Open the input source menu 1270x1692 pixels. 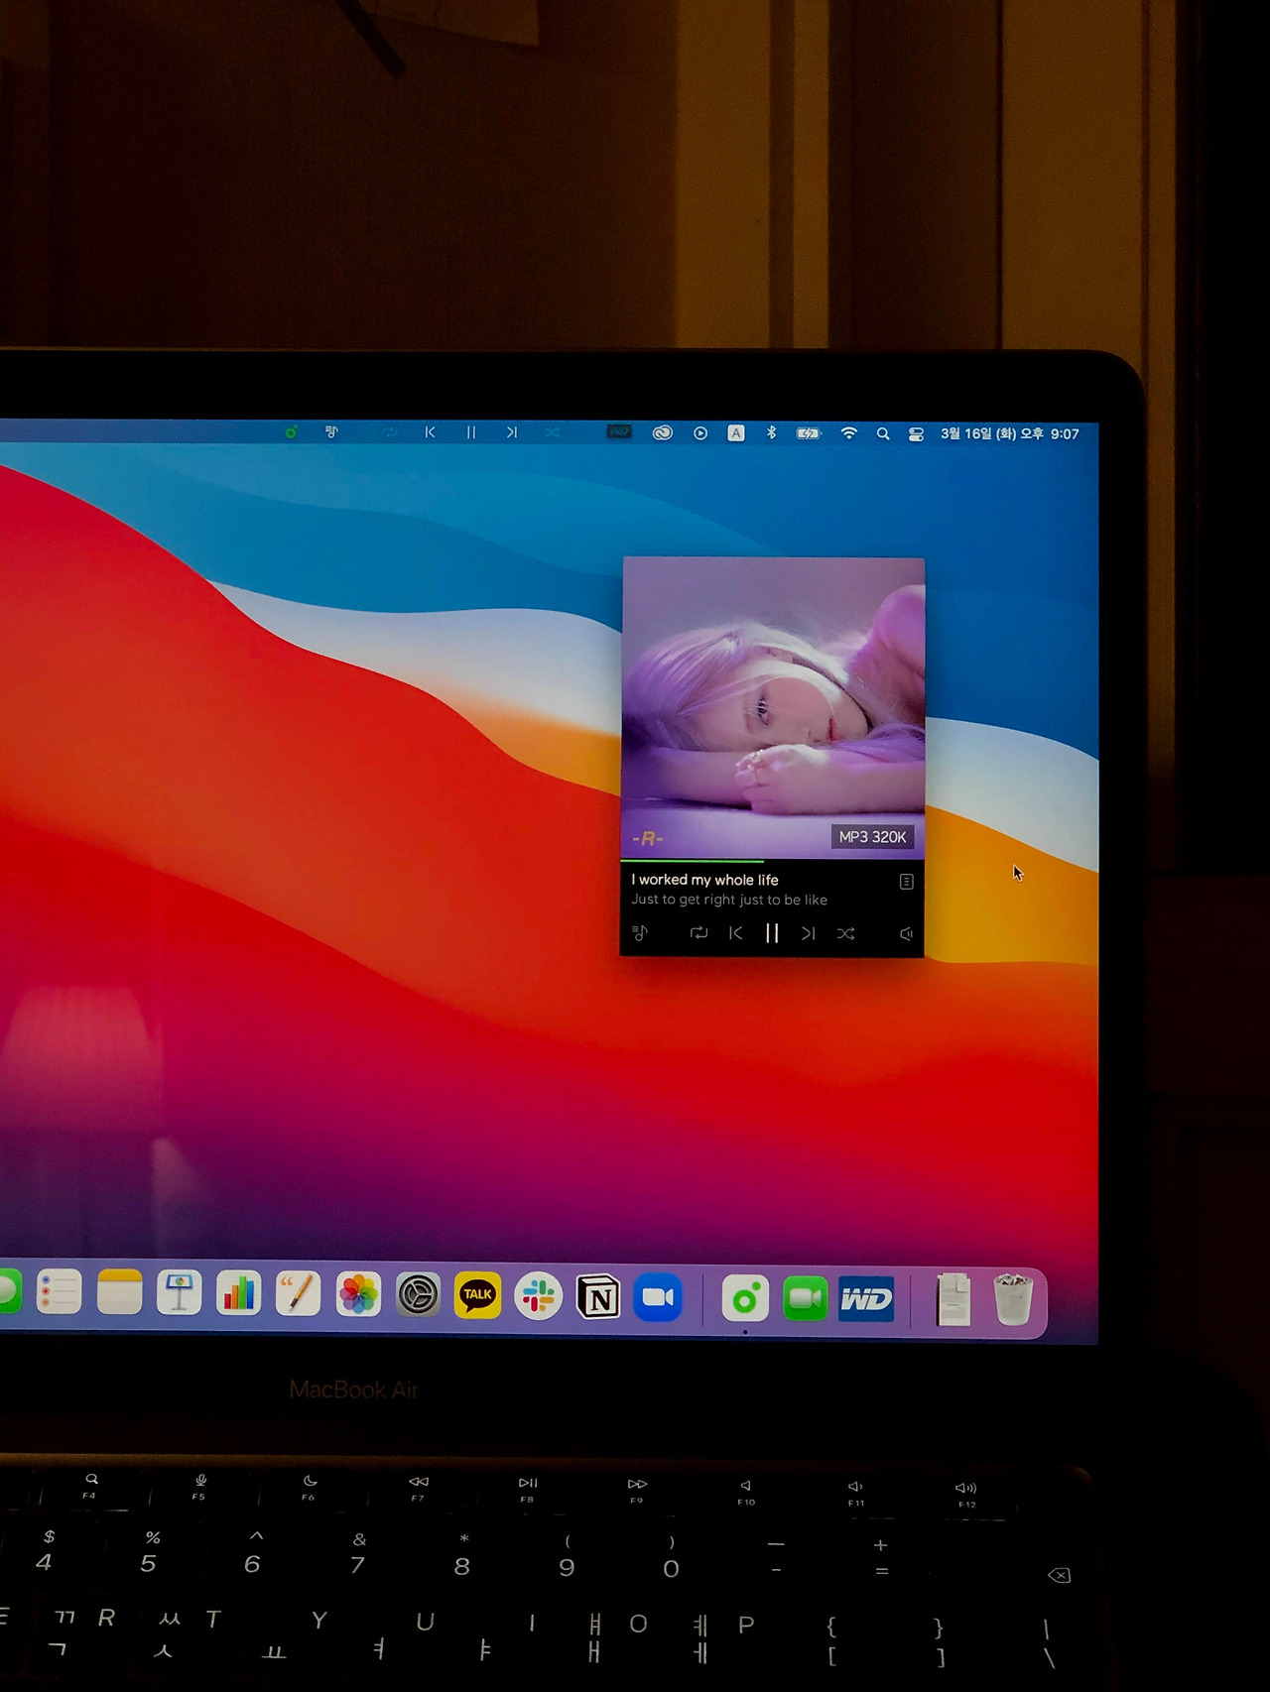[736, 433]
